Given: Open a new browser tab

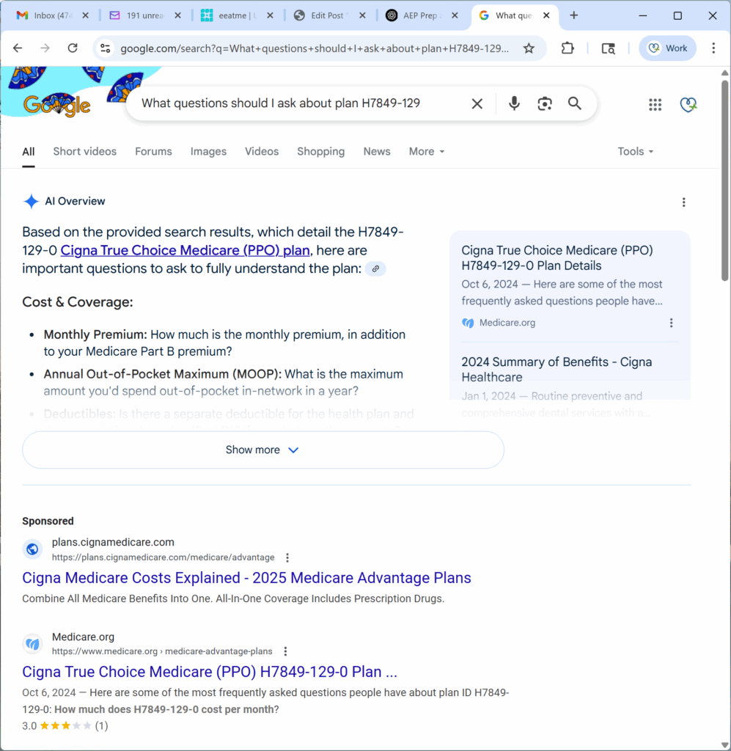Looking at the screenshot, I should [x=573, y=15].
